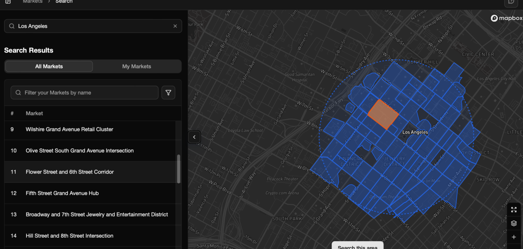The height and width of the screenshot is (249, 523).
Task: Click the orange highlighted market polygon on map
Action: 383,114
